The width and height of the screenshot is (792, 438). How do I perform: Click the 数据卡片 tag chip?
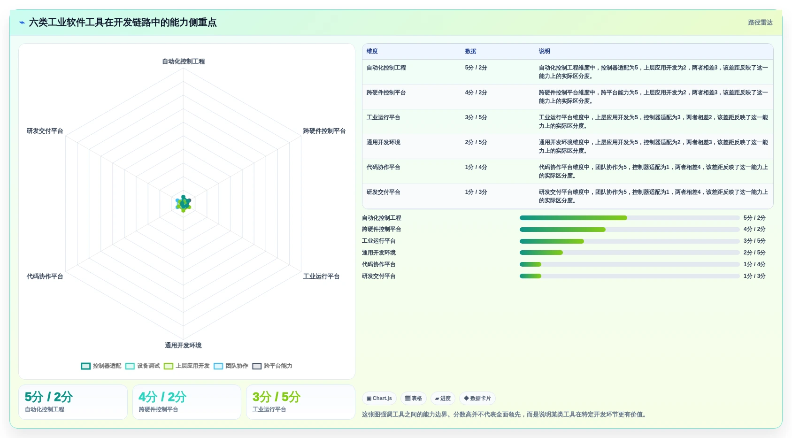477,398
